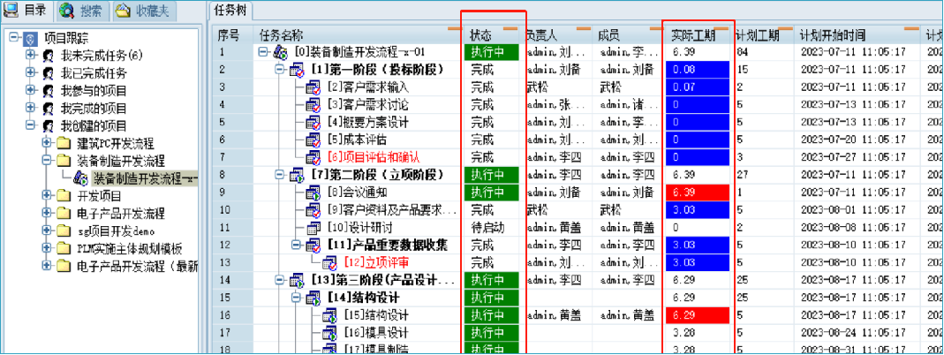This screenshot has height=355, width=944.
Task: Click the task icon beside [2]客户需求输入
Action: [313, 87]
